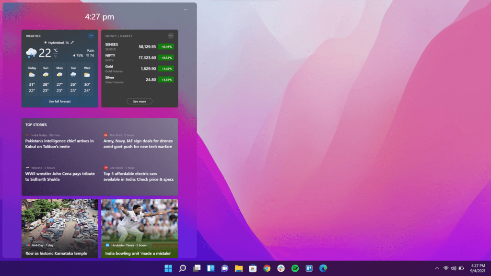
Task: Open the taskbar clock and date
Action: 478,268
